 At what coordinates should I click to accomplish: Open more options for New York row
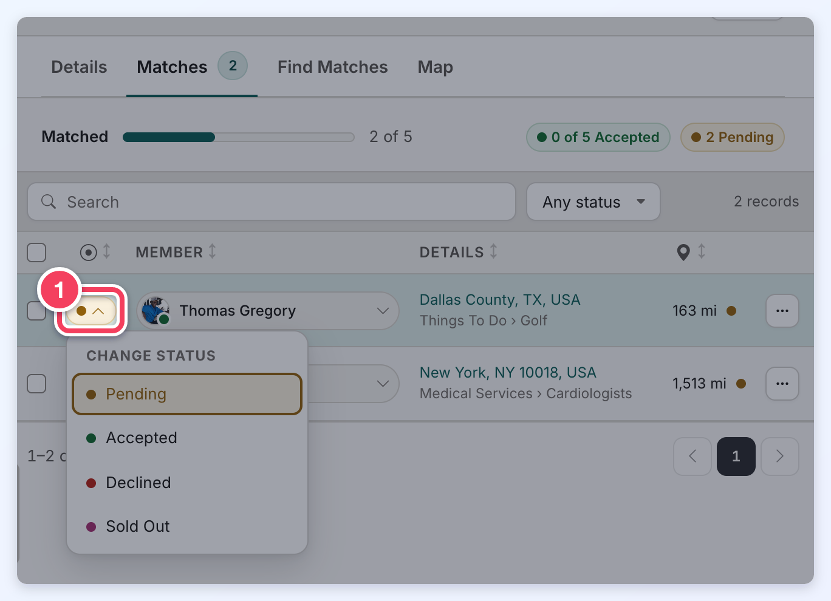point(782,384)
